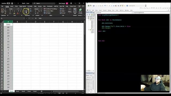Click the Percent Style icon

[39, 11]
